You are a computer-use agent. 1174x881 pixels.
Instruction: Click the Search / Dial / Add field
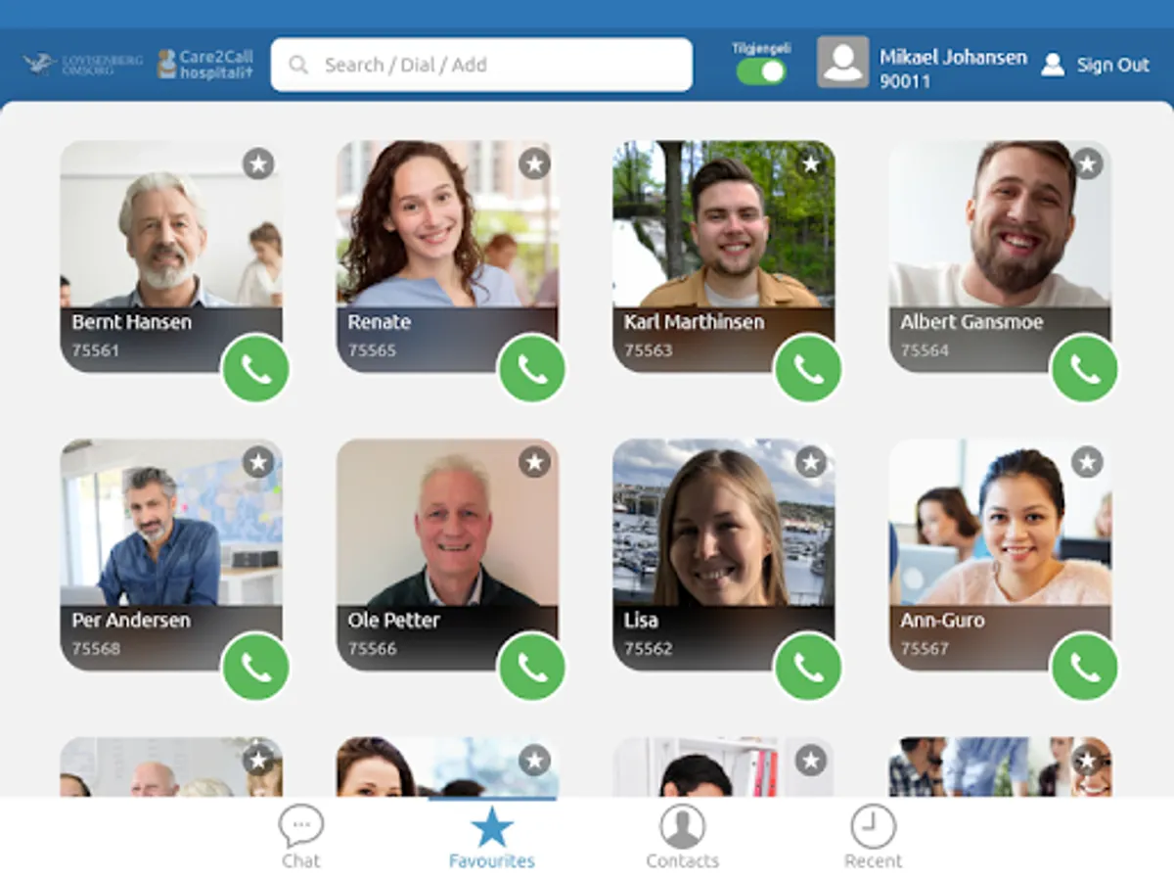click(x=481, y=65)
